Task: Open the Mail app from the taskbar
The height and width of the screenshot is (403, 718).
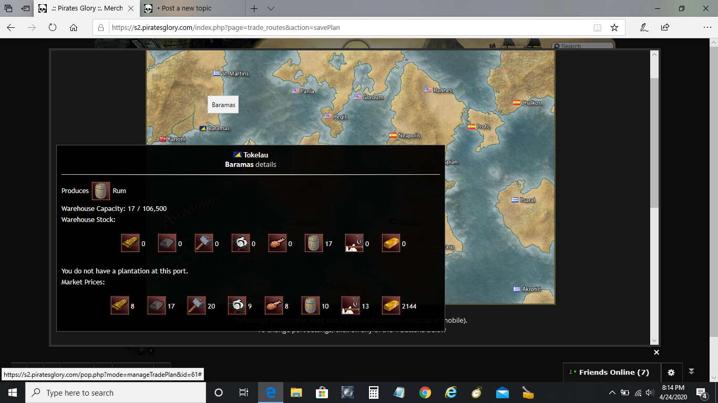Action: click(x=502, y=393)
